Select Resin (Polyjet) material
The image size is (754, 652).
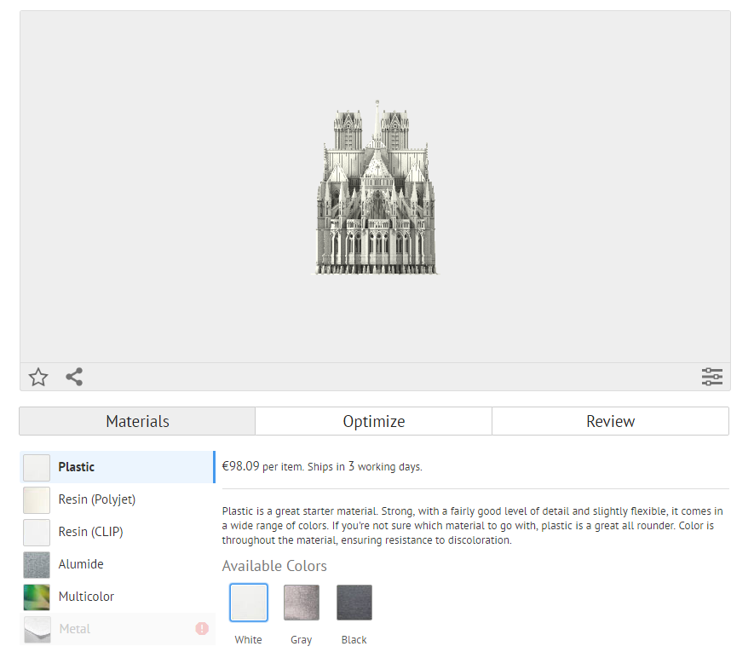[x=118, y=499]
